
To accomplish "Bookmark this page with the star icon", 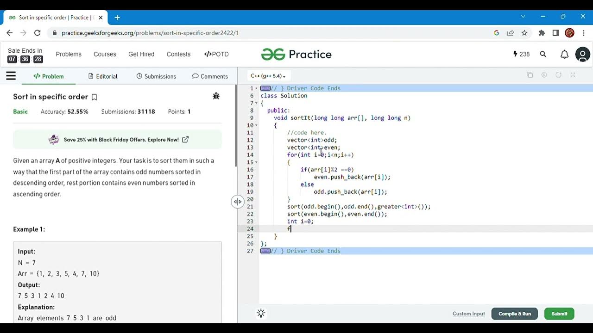I will click(524, 33).
